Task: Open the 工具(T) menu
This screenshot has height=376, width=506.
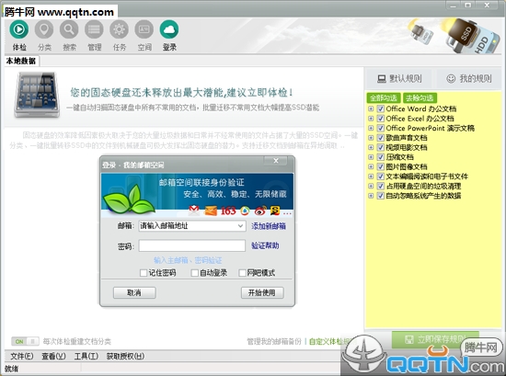Action: pos(86,356)
